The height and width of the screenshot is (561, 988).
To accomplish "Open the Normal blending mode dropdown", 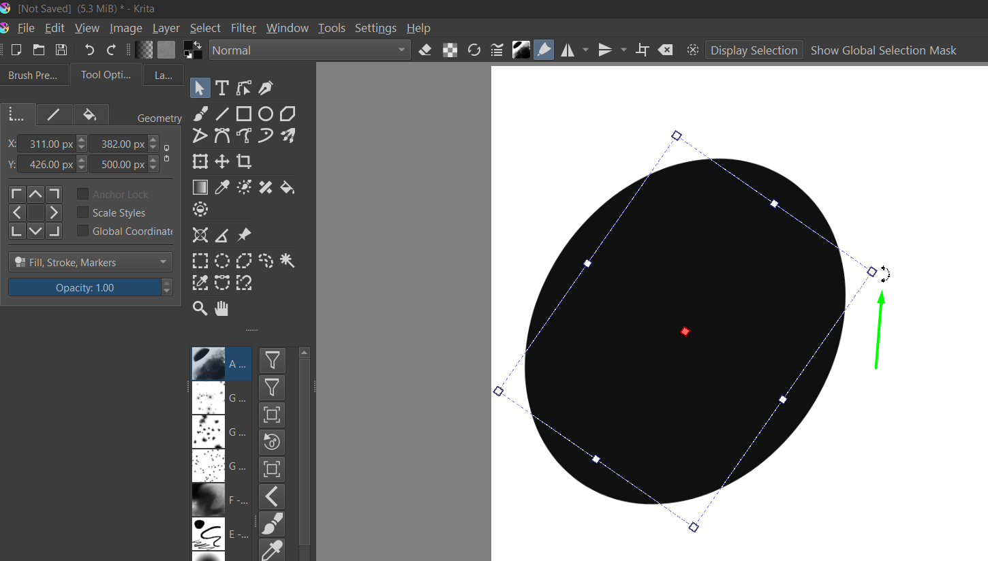I will point(309,50).
